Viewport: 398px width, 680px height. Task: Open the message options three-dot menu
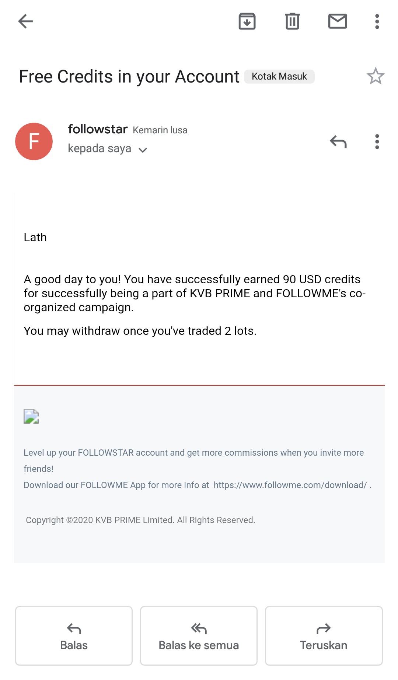(x=377, y=141)
